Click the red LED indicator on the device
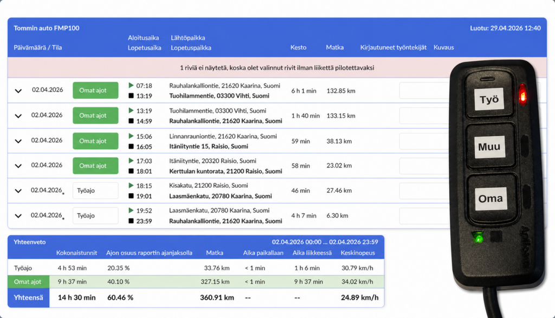Screen dimensions: 555x318 (x=522, y=93)
